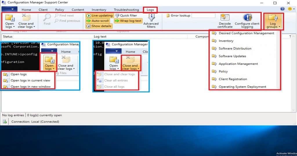
Task: Expand the Log groups dropdown button
Action: pos(273,21)
